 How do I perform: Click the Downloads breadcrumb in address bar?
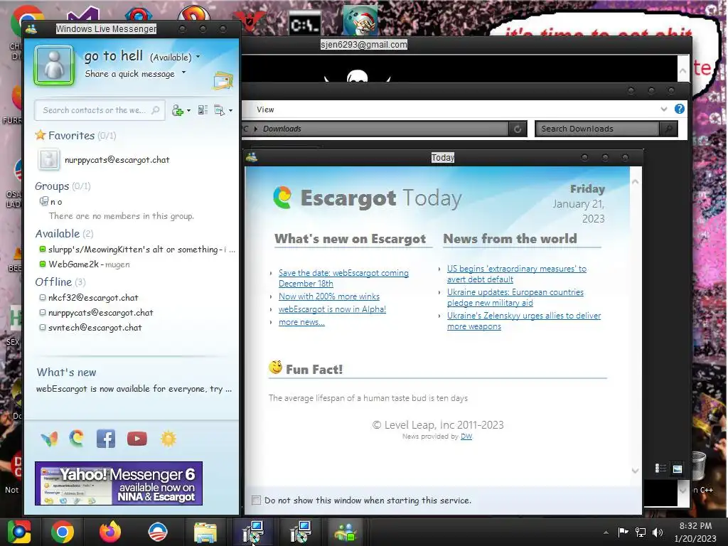tap(282, 129)
